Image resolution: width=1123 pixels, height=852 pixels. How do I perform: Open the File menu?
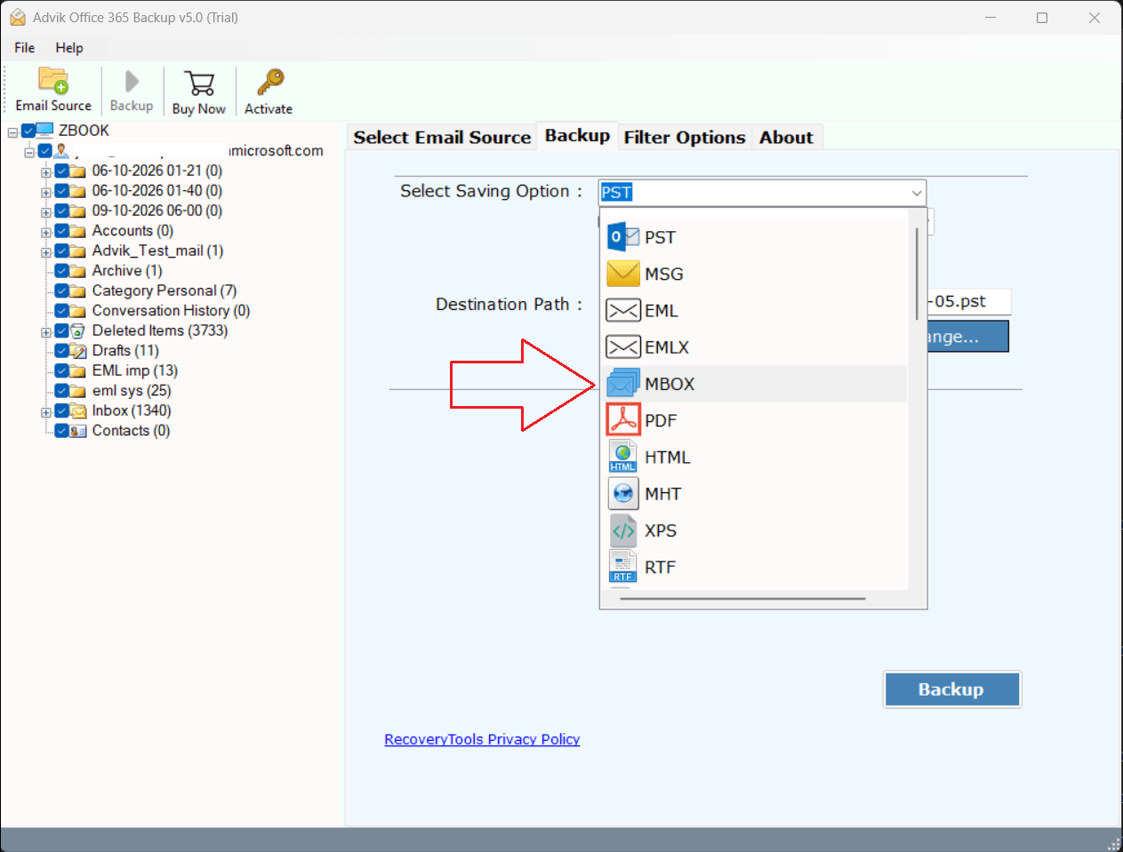tap(25, 47)
